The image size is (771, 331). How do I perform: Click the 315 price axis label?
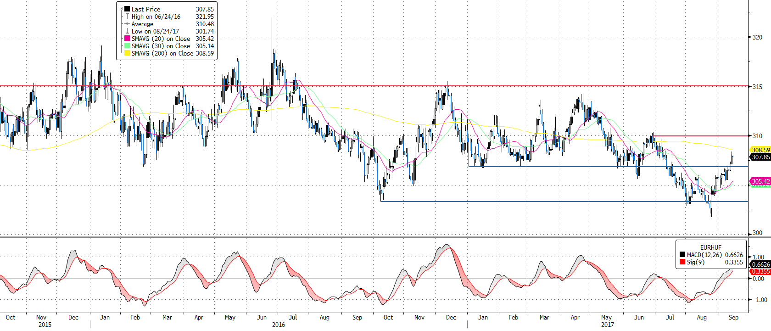(757, 87)
